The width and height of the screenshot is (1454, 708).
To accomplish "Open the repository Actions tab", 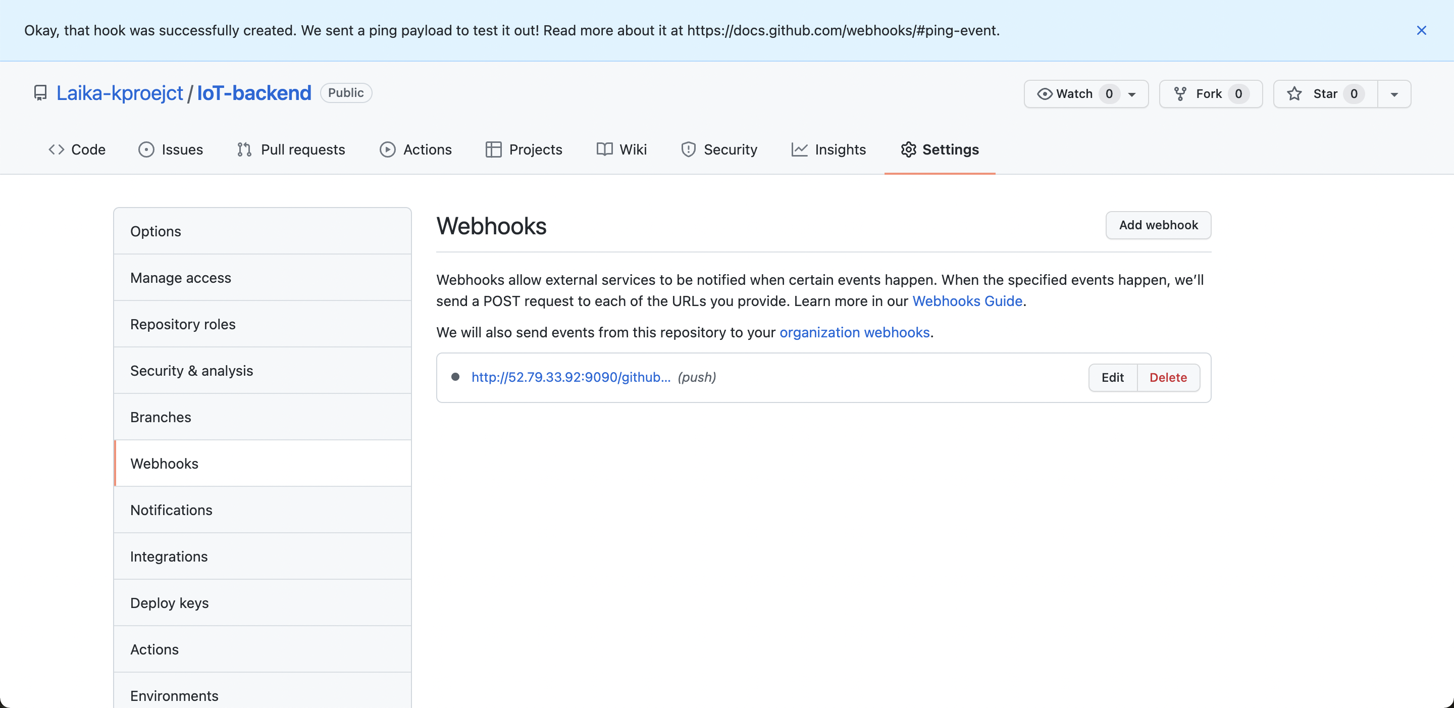I will tap(416, 149).
